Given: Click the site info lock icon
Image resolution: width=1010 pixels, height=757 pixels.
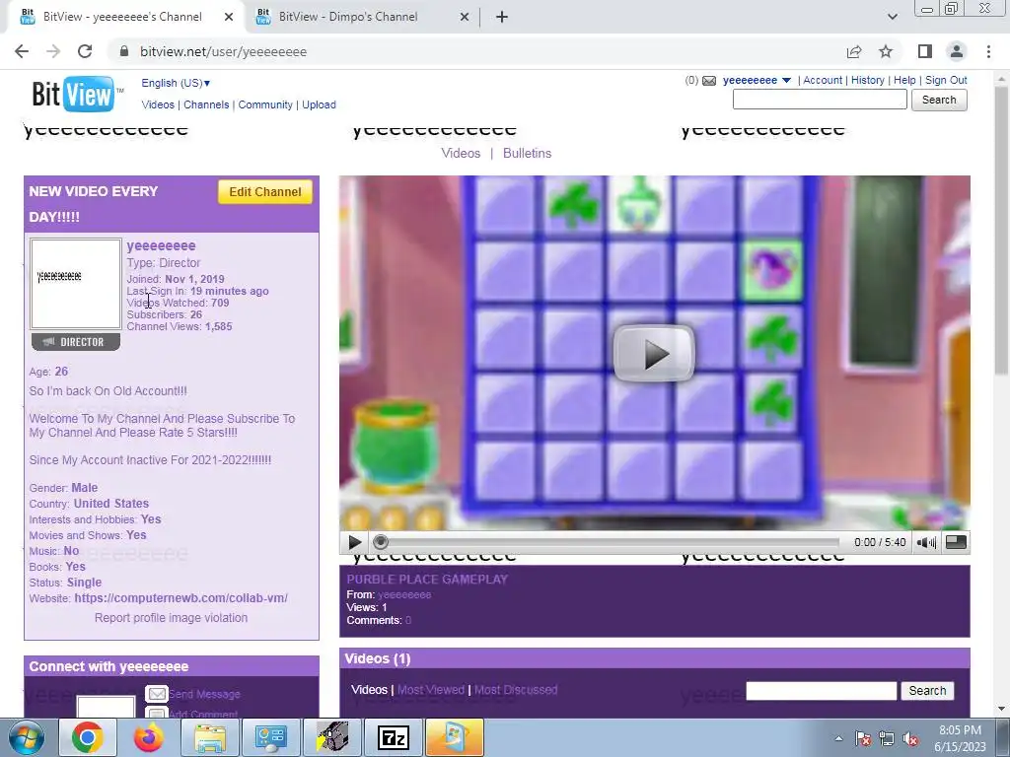Looking at the screenshot, I should click(x=124, y=51).
